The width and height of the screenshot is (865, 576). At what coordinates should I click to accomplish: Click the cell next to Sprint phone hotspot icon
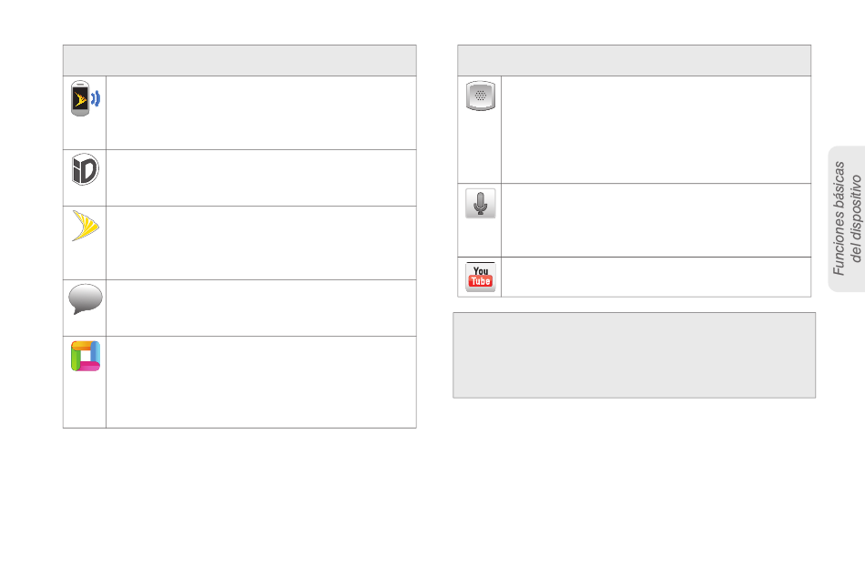pos(261,113)
